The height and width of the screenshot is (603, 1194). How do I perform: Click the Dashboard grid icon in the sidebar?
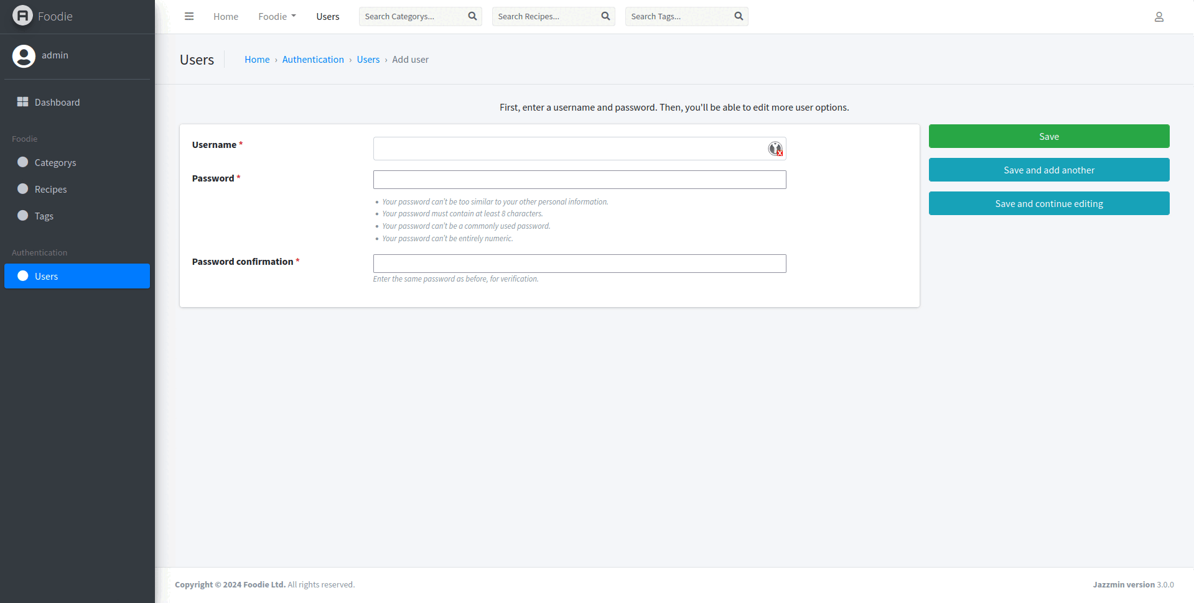23,102
